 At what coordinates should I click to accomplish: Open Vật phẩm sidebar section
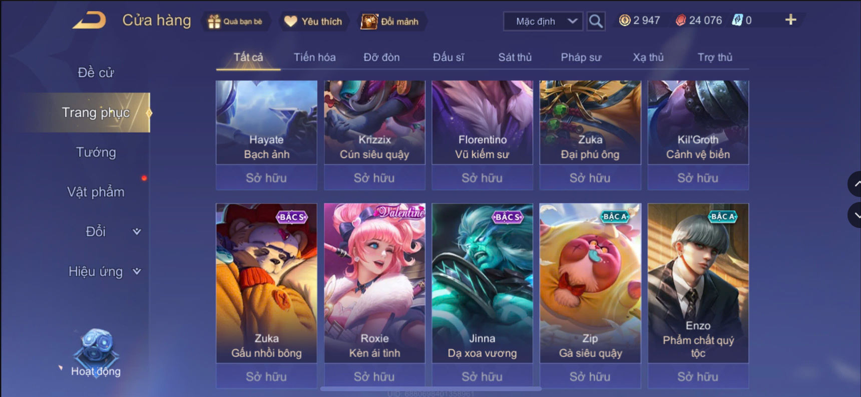96,192
